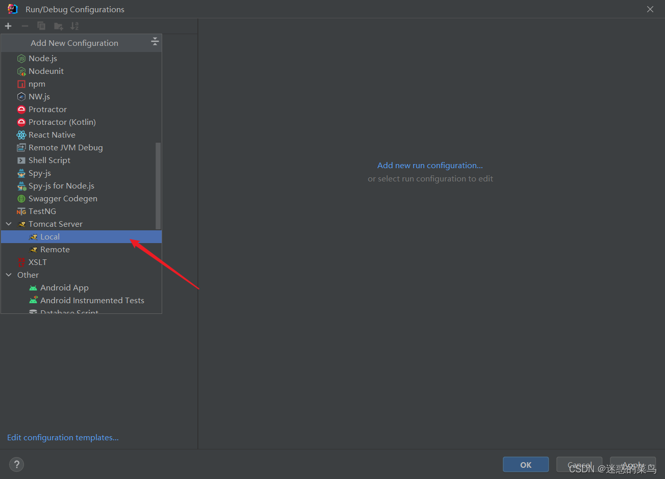Click the collapse icon in popup header

click(x=155, y=42)
